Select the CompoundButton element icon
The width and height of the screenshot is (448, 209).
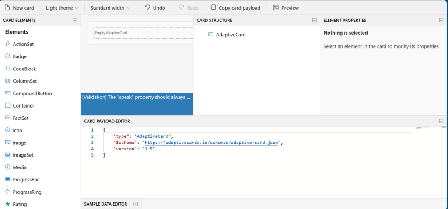7,93
